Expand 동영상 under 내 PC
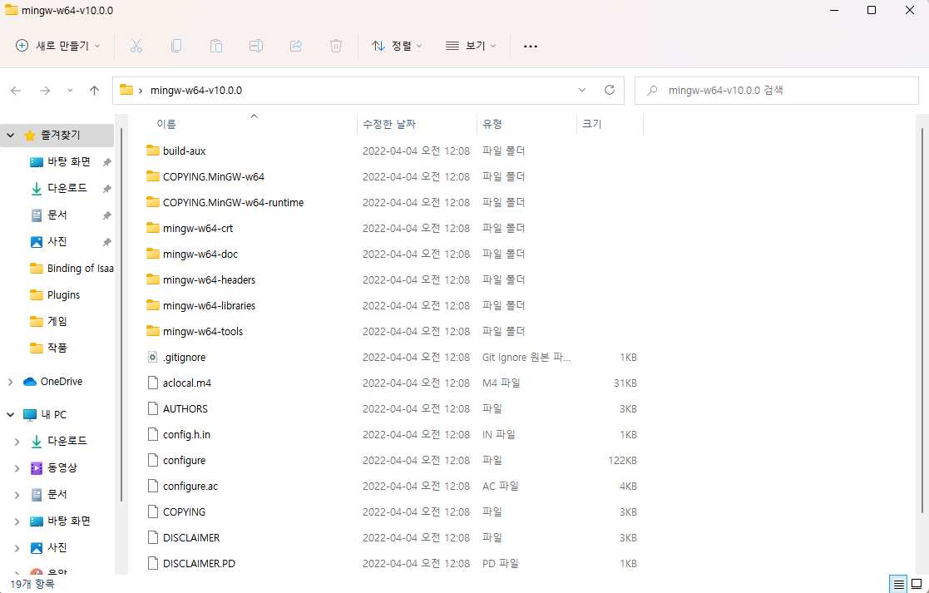 coord(17,468)
